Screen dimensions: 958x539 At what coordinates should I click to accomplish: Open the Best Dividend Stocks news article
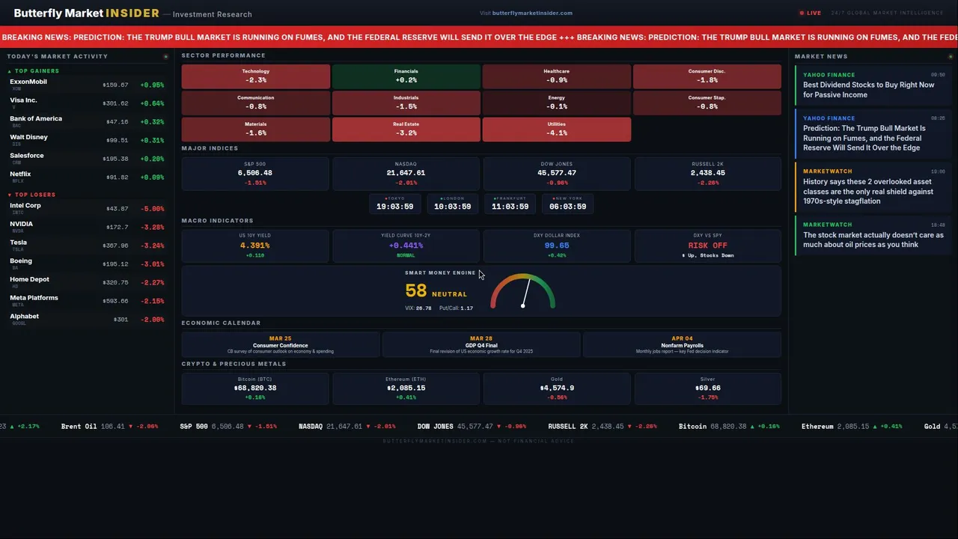pos(872,85)
